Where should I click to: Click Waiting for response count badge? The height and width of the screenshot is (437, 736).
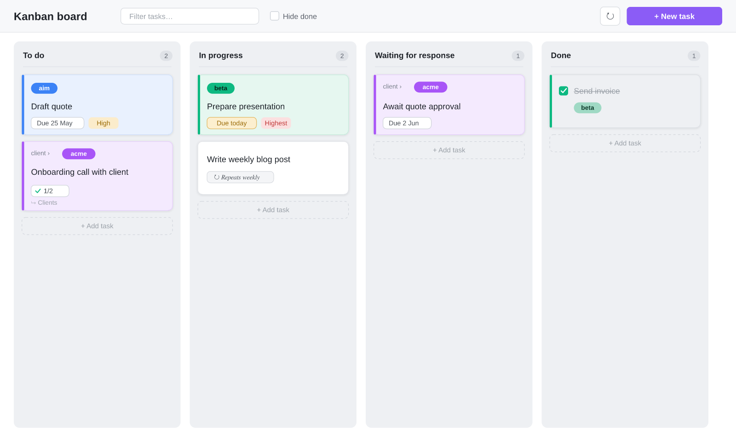(x=518, y=56)
